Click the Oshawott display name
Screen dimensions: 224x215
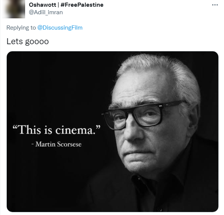42,5
